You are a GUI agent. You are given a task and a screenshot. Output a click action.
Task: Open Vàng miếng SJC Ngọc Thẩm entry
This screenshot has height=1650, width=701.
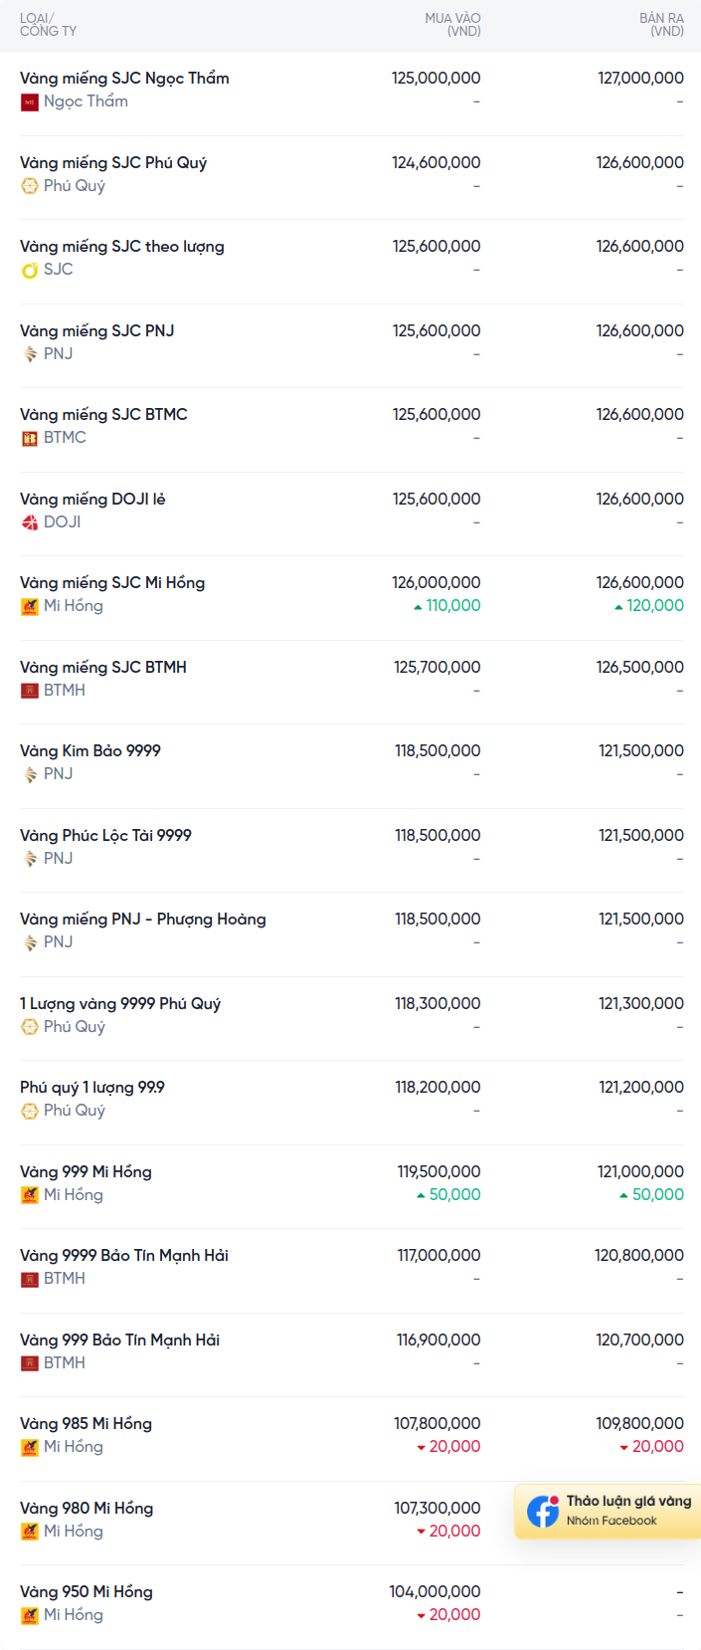tap(124, 79)
